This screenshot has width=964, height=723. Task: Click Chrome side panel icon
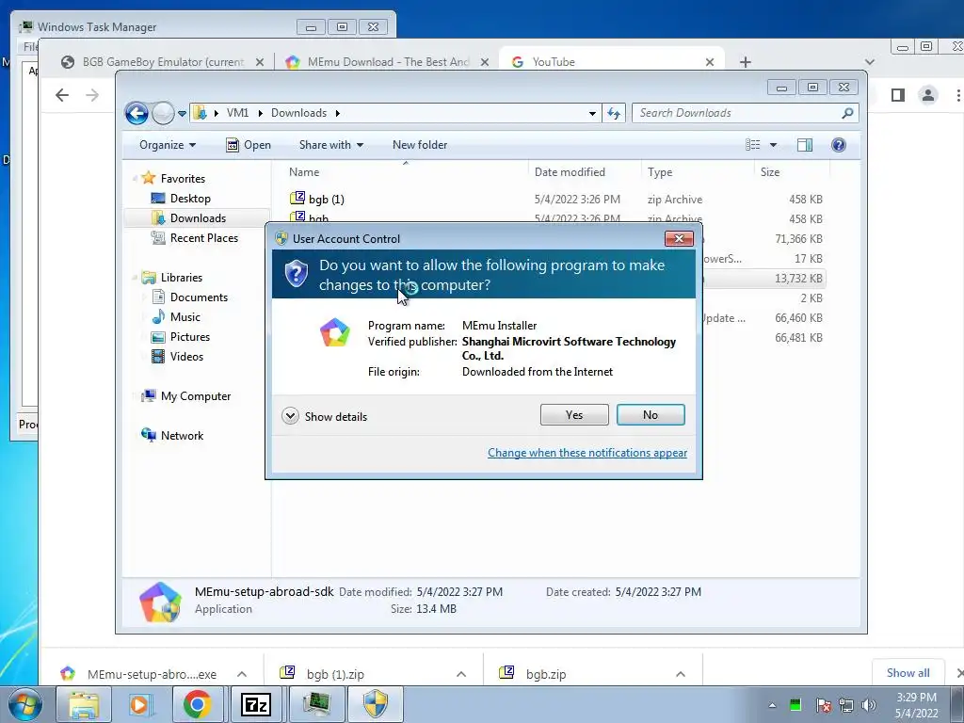(897, 95)
